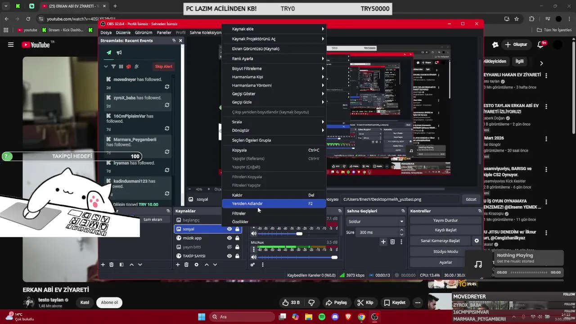The width and height of the screenshot is (576, 324).
Task: Mute the Mic/Aux speaker icon
Action: [254, 257]
